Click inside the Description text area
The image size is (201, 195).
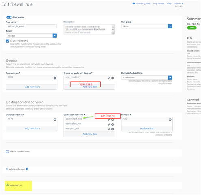[x=88, y=29]
